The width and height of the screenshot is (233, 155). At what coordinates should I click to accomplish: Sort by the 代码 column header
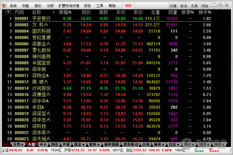click(x=19, y=12)
